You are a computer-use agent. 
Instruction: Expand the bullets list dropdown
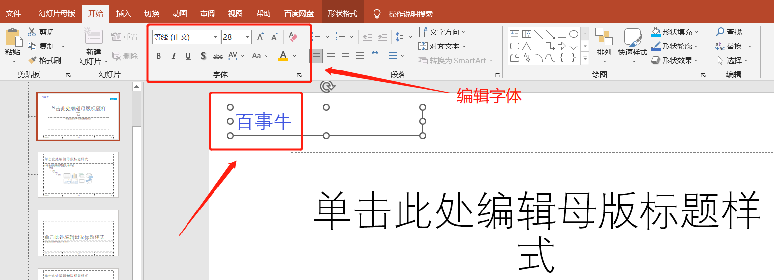tap(327, 37)
